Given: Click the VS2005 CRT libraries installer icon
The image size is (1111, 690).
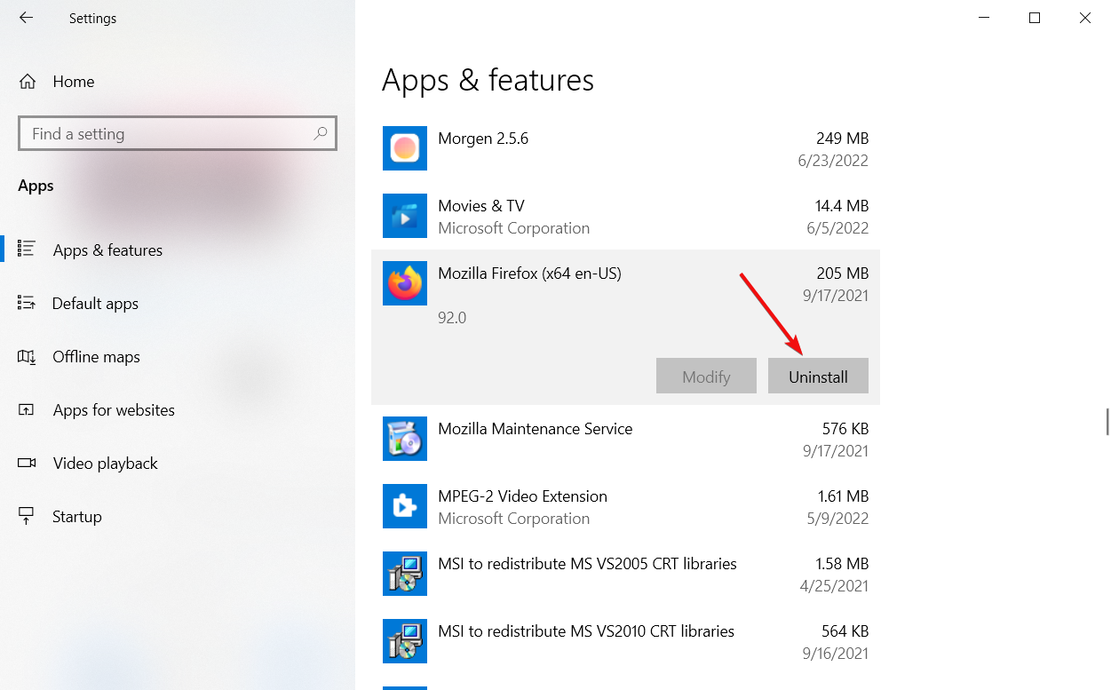Looking at the screenshot, I should pos(405,574).
